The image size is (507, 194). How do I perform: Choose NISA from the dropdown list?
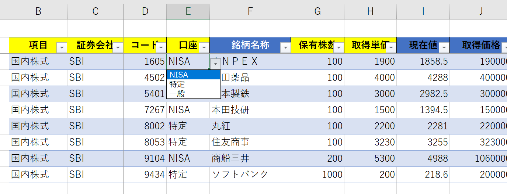click(193, 75)
